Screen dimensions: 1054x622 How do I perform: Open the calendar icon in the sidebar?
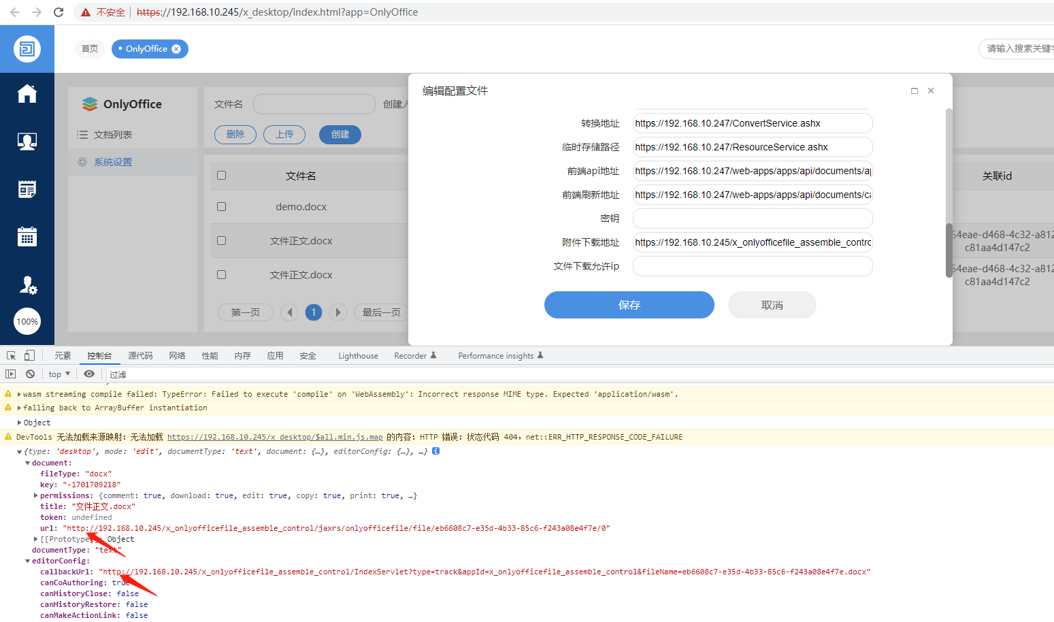(27, 237)
